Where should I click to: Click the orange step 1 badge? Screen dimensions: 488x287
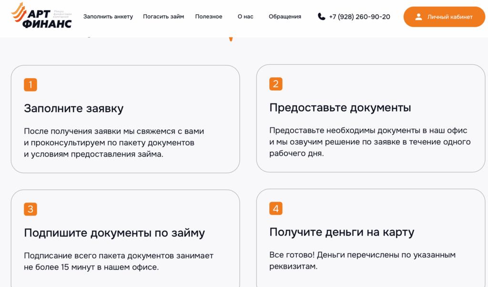pyautogui.click(x=30, y=85)
